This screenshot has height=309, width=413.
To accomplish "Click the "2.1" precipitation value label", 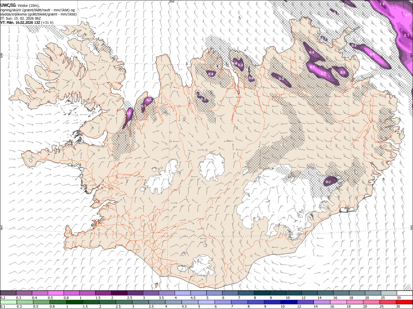I will click(x=407, y=35).
